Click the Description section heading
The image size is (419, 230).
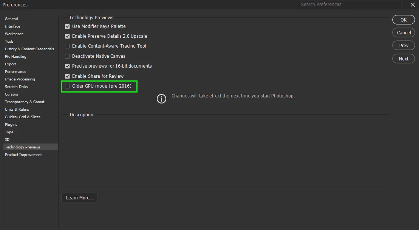coord(82,114)
